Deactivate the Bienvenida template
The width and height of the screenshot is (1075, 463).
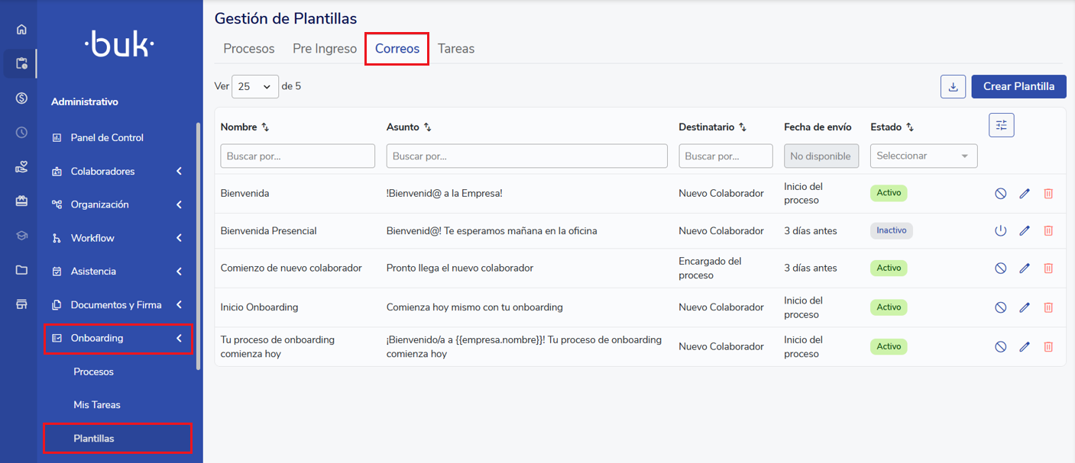point(1000,194)
